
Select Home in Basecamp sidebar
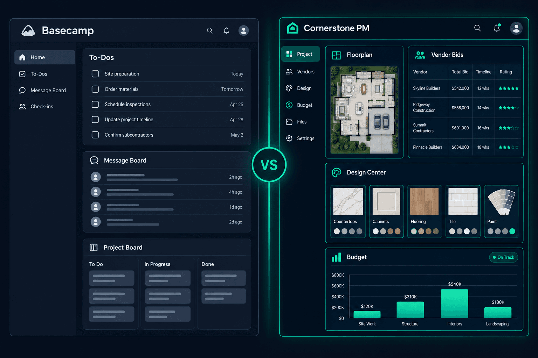(45, 57)
